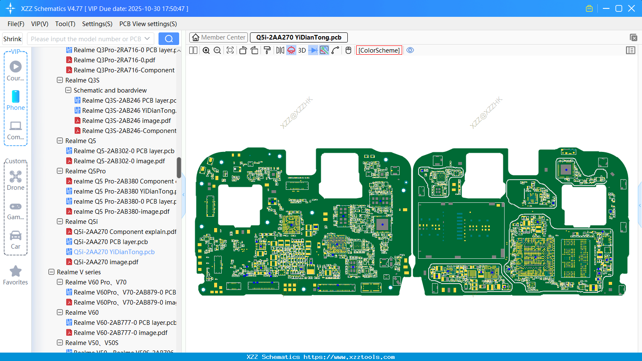642x361 pixels.
Task: Fit the board to the window
Action: tap(230, 50)
